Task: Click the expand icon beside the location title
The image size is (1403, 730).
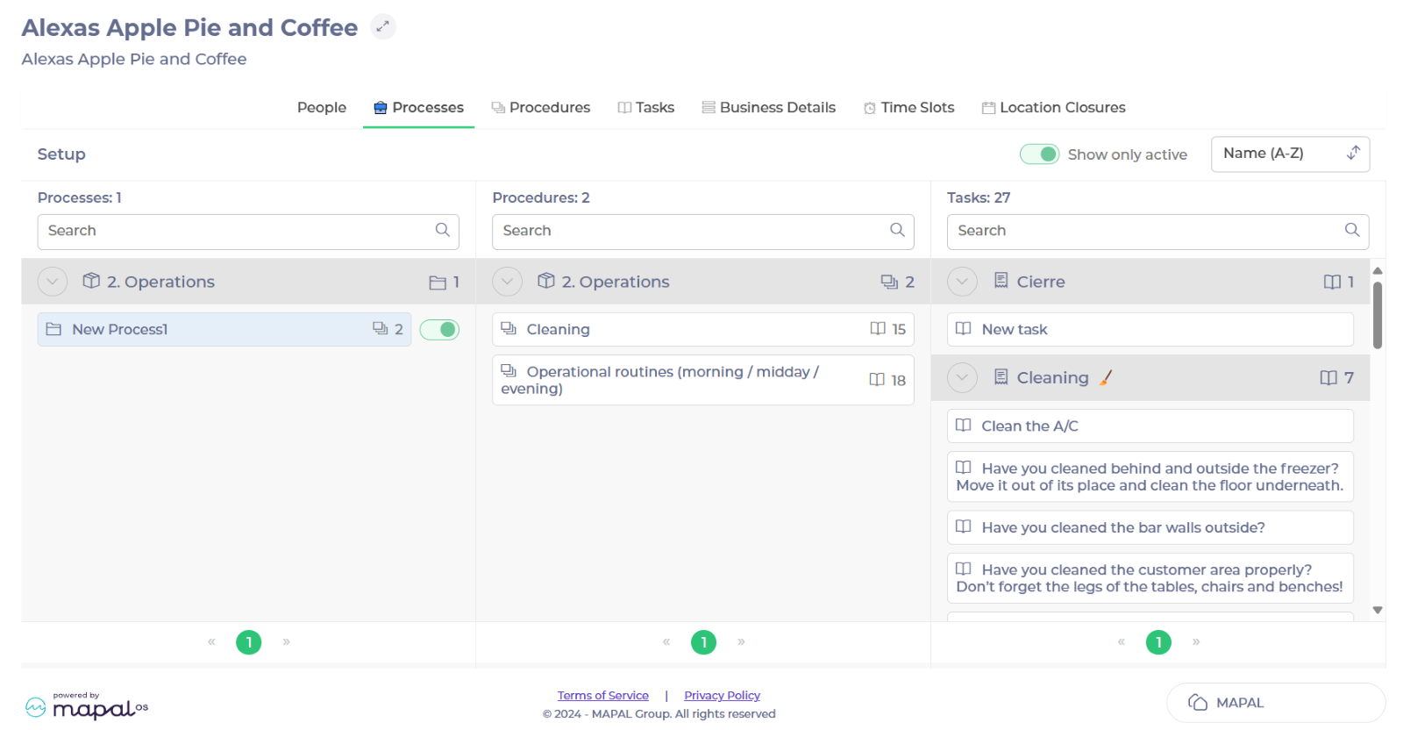Action: click(x=382, y=26)
